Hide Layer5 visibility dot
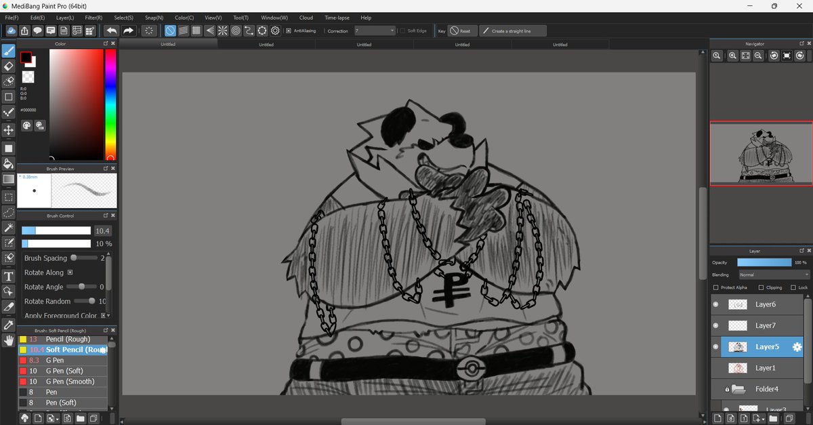The width and height of the screenshot is (813, 425). pos(715,346)
